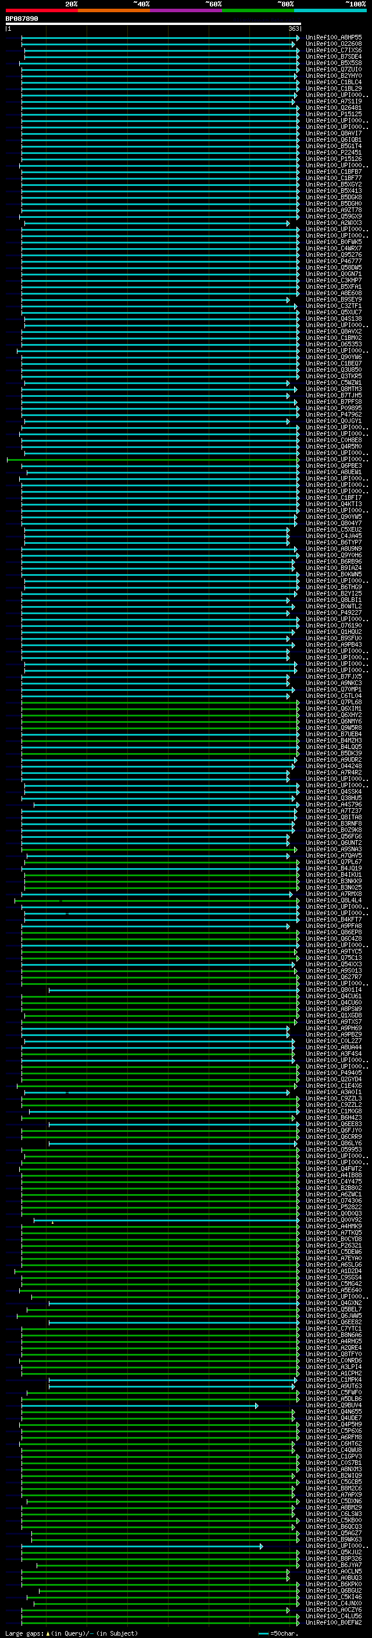The image size is (372, 1638).
Task: Click the UniRef100_A7QAV5 label
Action: 334,855
